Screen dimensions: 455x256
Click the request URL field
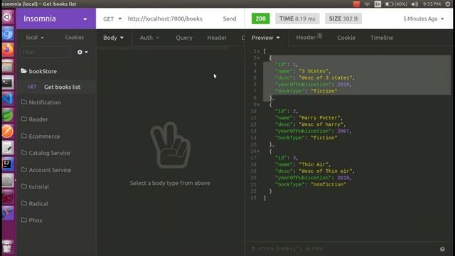(x=165, y=19)
